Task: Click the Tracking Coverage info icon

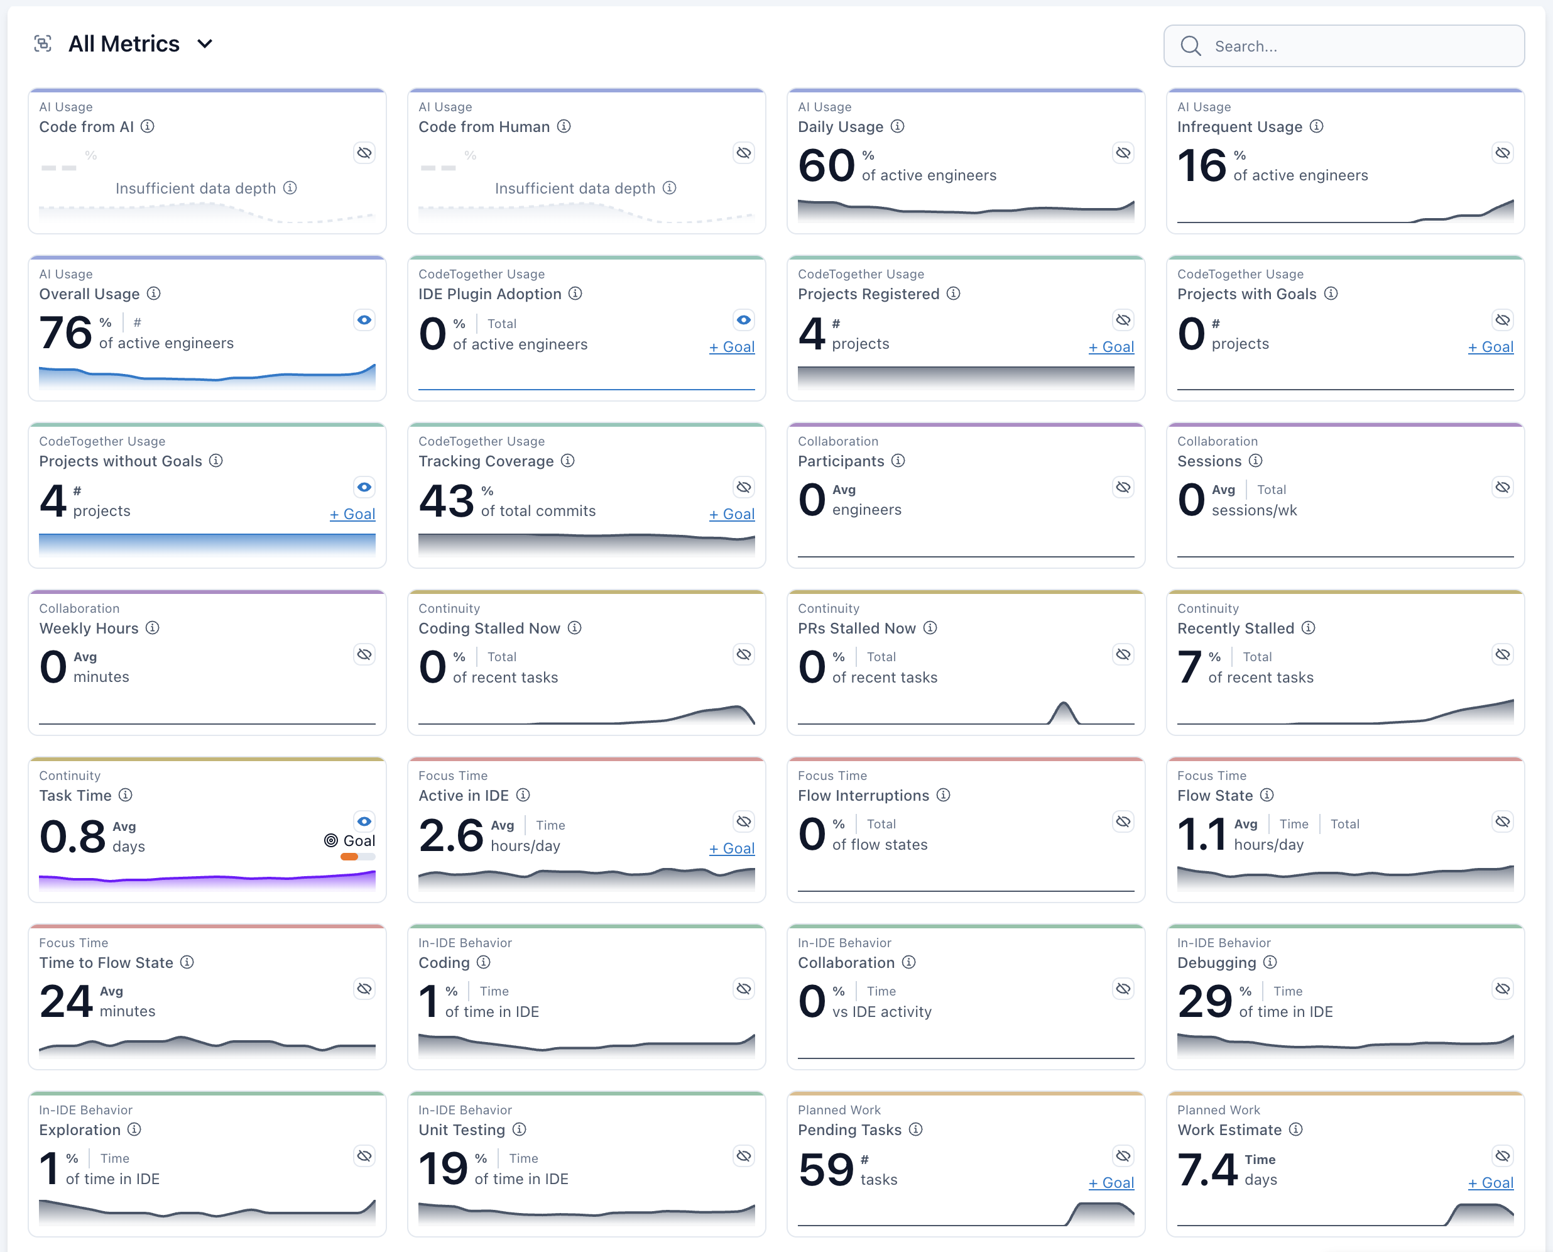Action: pyautogui.click(x=568, y=461)
